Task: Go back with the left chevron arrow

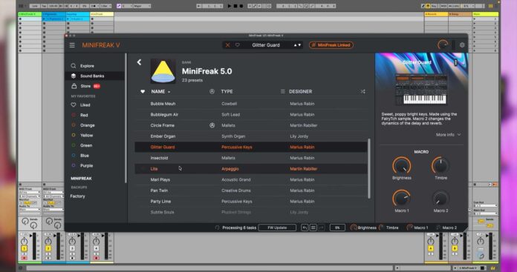Action: (139, 62)
